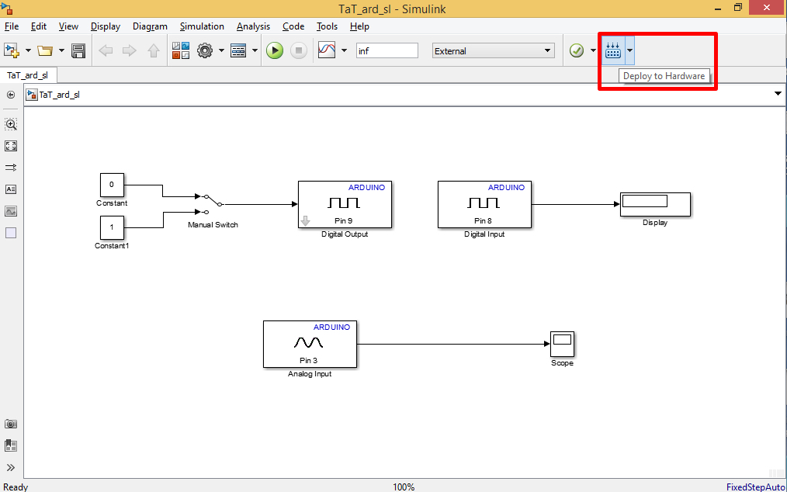The width and height of the screenshot is (787, 492).
Task: Select the Constant block with value 0
Action: 112,185
